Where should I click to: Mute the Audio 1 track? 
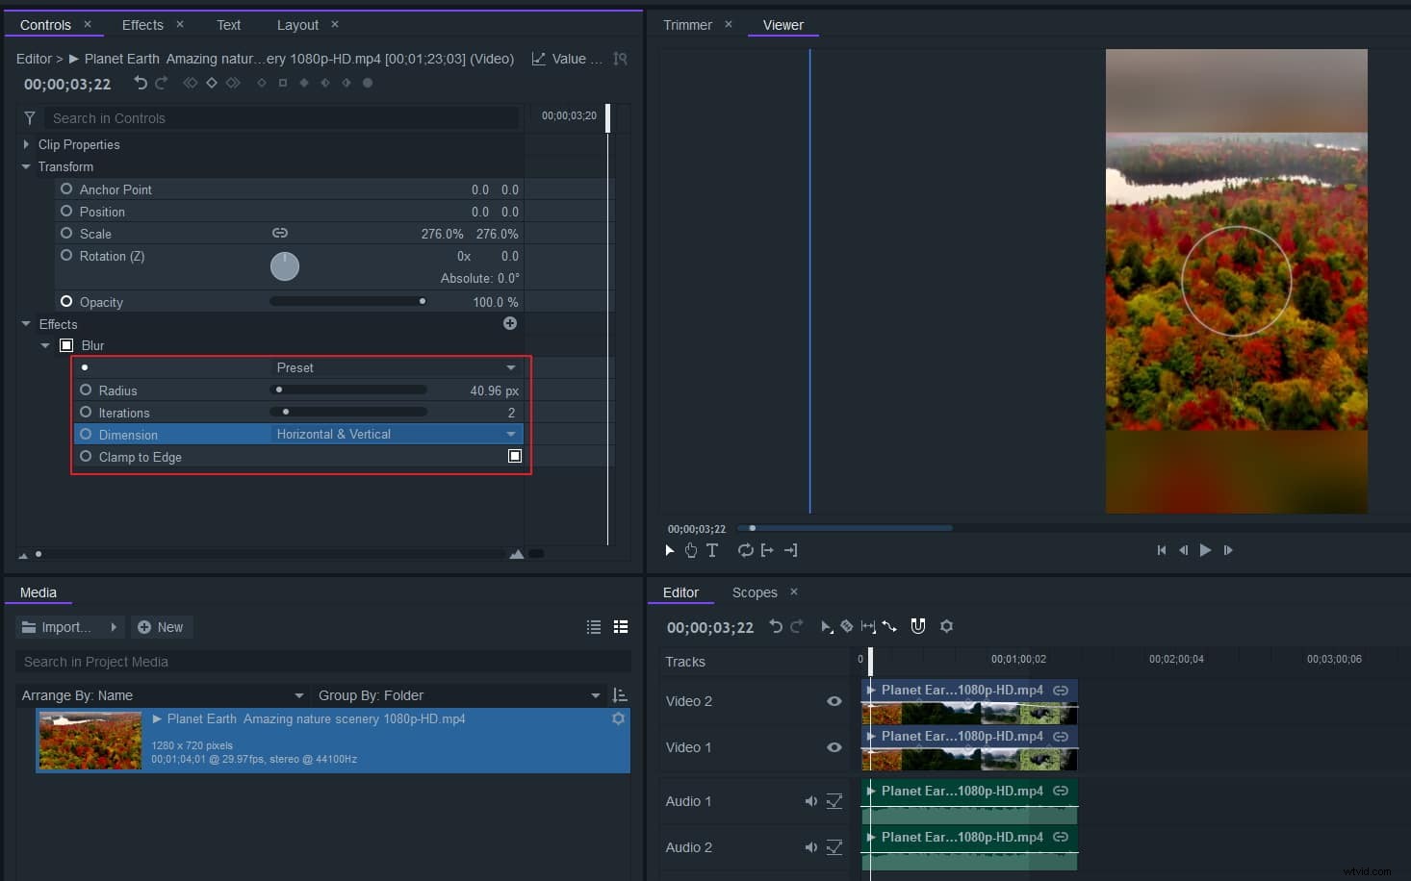pos(810,801)
